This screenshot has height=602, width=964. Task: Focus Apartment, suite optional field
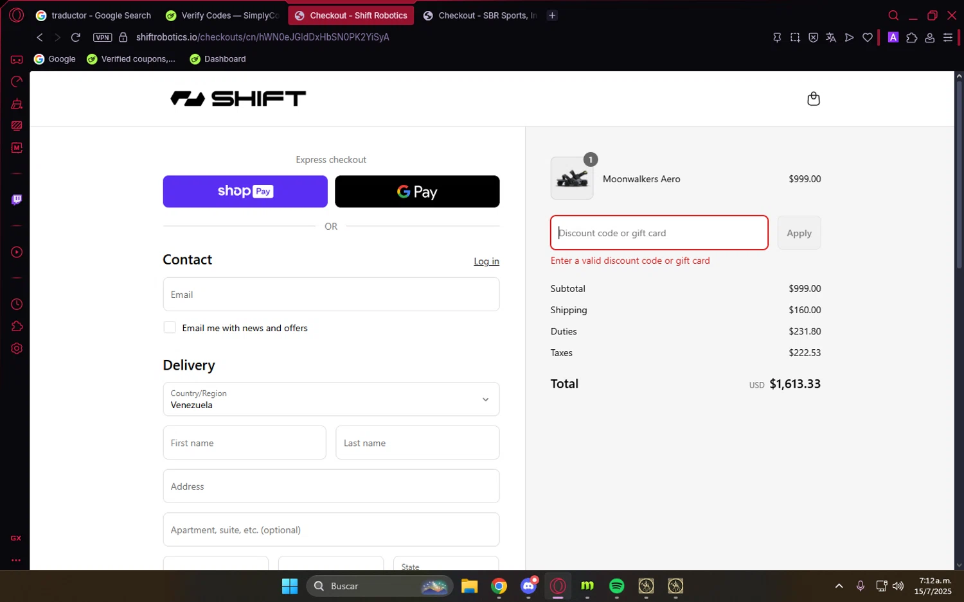pos(331,529)
